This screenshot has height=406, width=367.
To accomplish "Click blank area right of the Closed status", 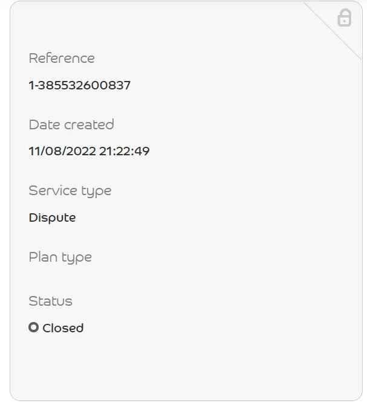I will coord(212,328).
